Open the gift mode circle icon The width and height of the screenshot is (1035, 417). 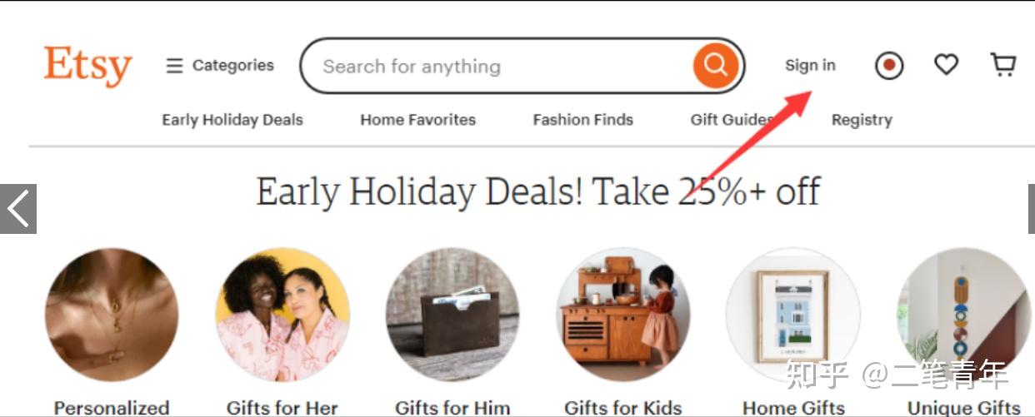(889, 65)
